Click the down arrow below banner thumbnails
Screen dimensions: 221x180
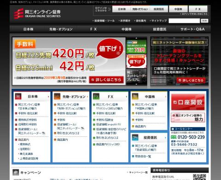click(136, 84)
